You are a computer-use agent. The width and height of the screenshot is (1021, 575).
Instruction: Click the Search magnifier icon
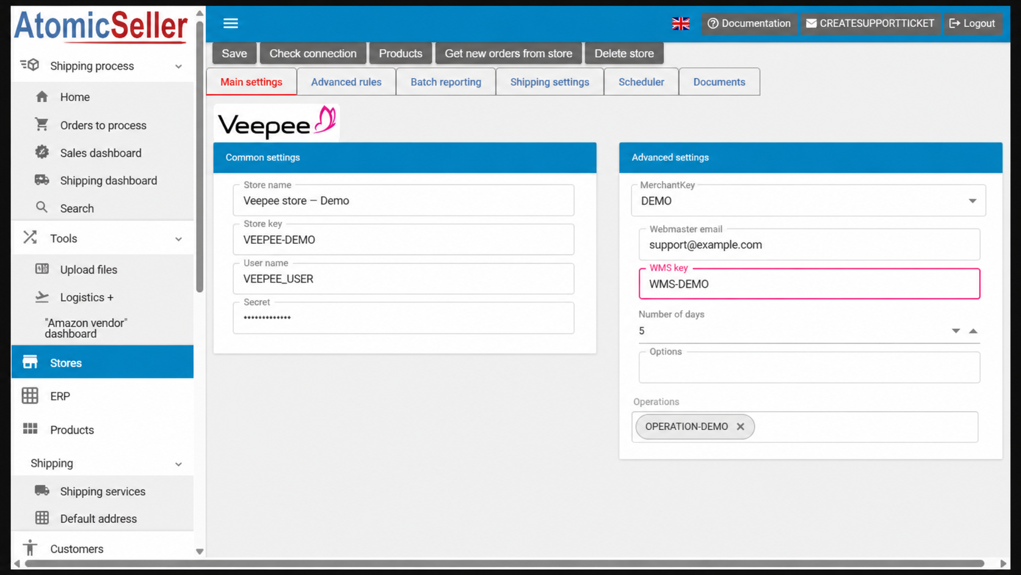pyautogui.click(x=42, y=208)
